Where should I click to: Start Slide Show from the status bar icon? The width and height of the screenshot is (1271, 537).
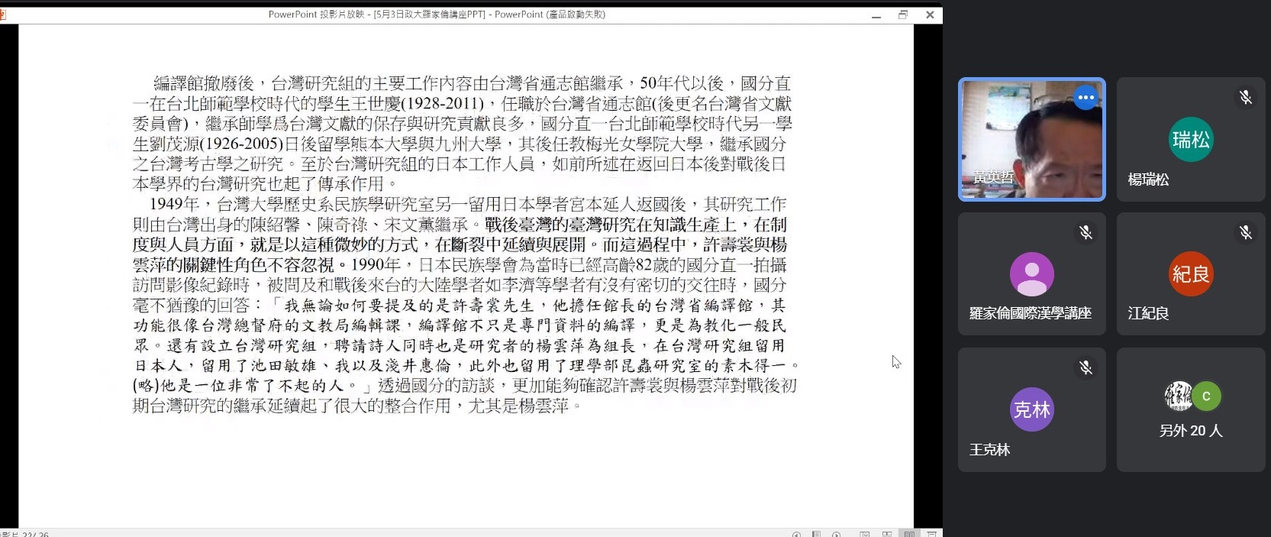[x=932, y=533]
